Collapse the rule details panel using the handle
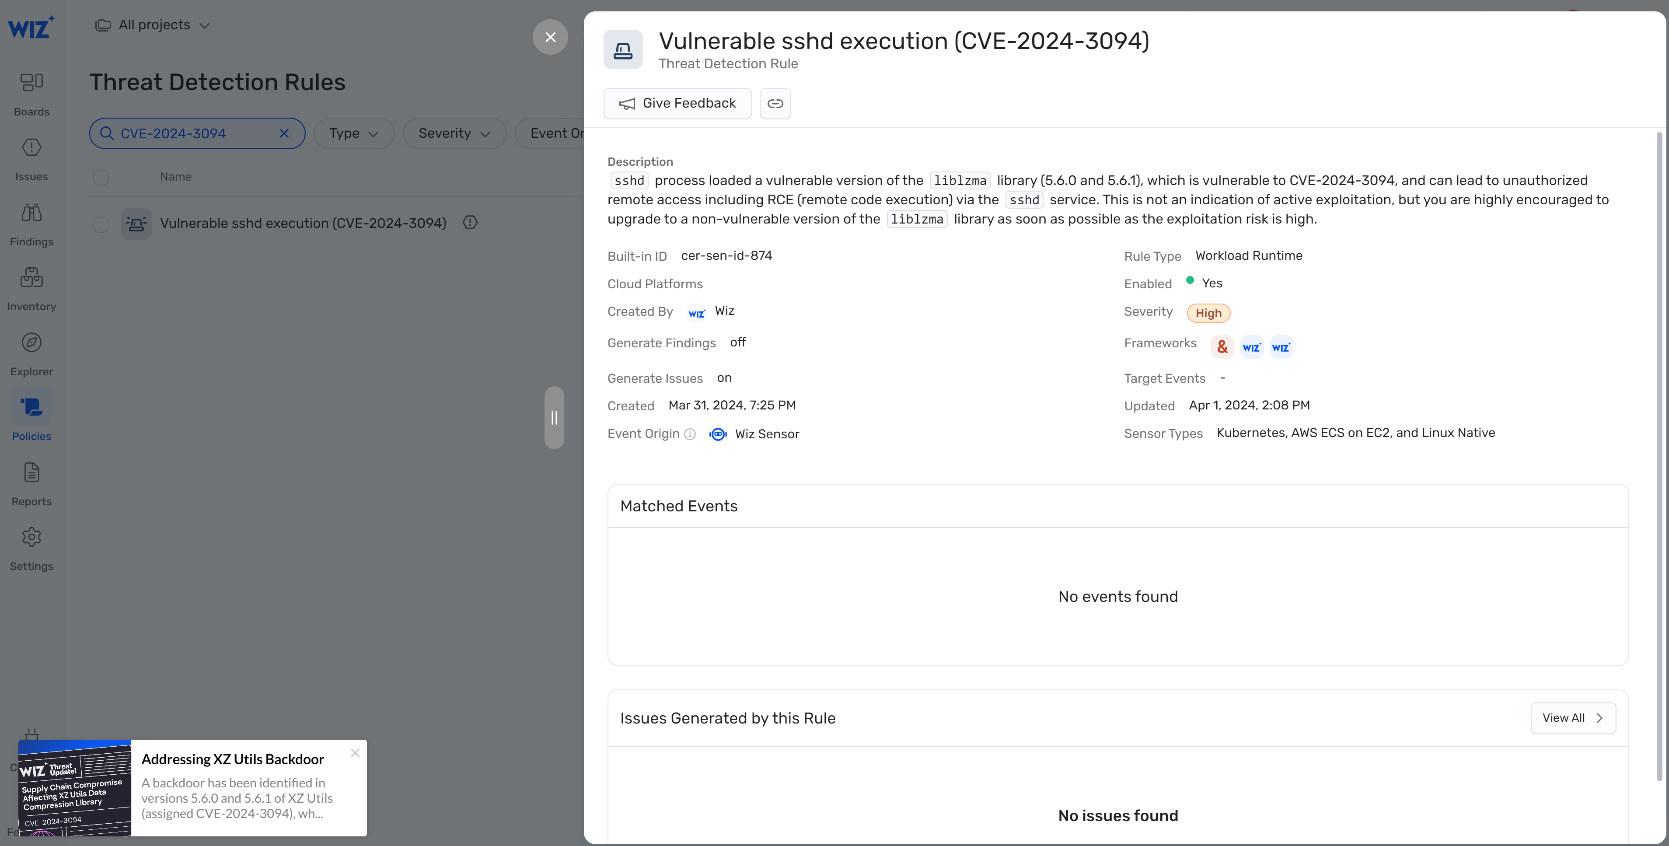Screen dimensions: 1669x846 (x=555, y=418)
